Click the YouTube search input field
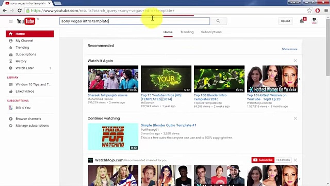 pos(135,21)
